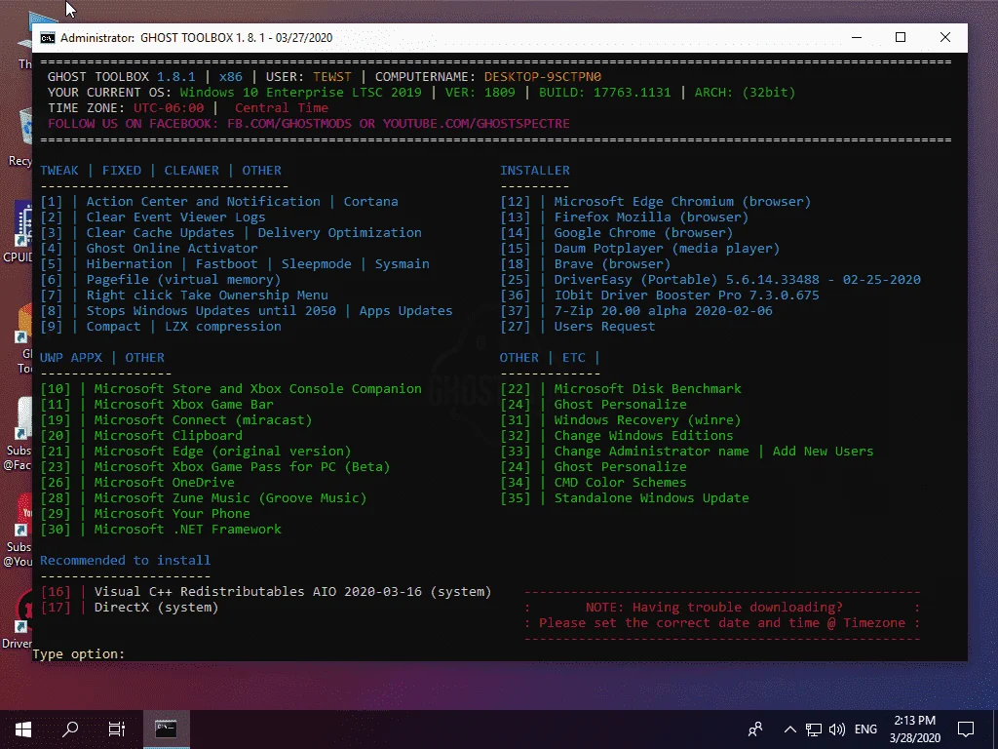998x749 pixels.
Task: Click option [13] Firefox Mozilla
Action: pyautogui.click(x=625, y=217)
